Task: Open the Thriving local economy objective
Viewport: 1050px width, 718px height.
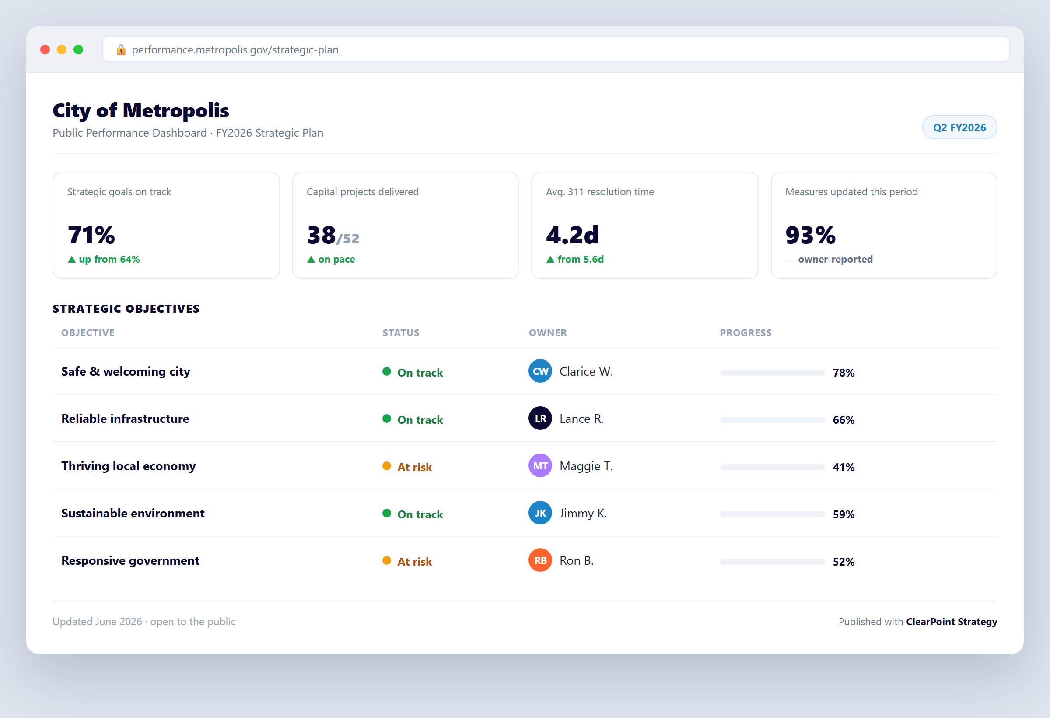Action: click(x=128, y=466)
